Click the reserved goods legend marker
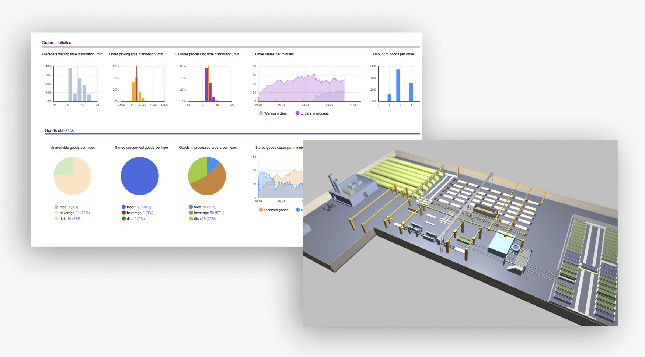Screen dimensions: 645x357 [x=261, y=210]
